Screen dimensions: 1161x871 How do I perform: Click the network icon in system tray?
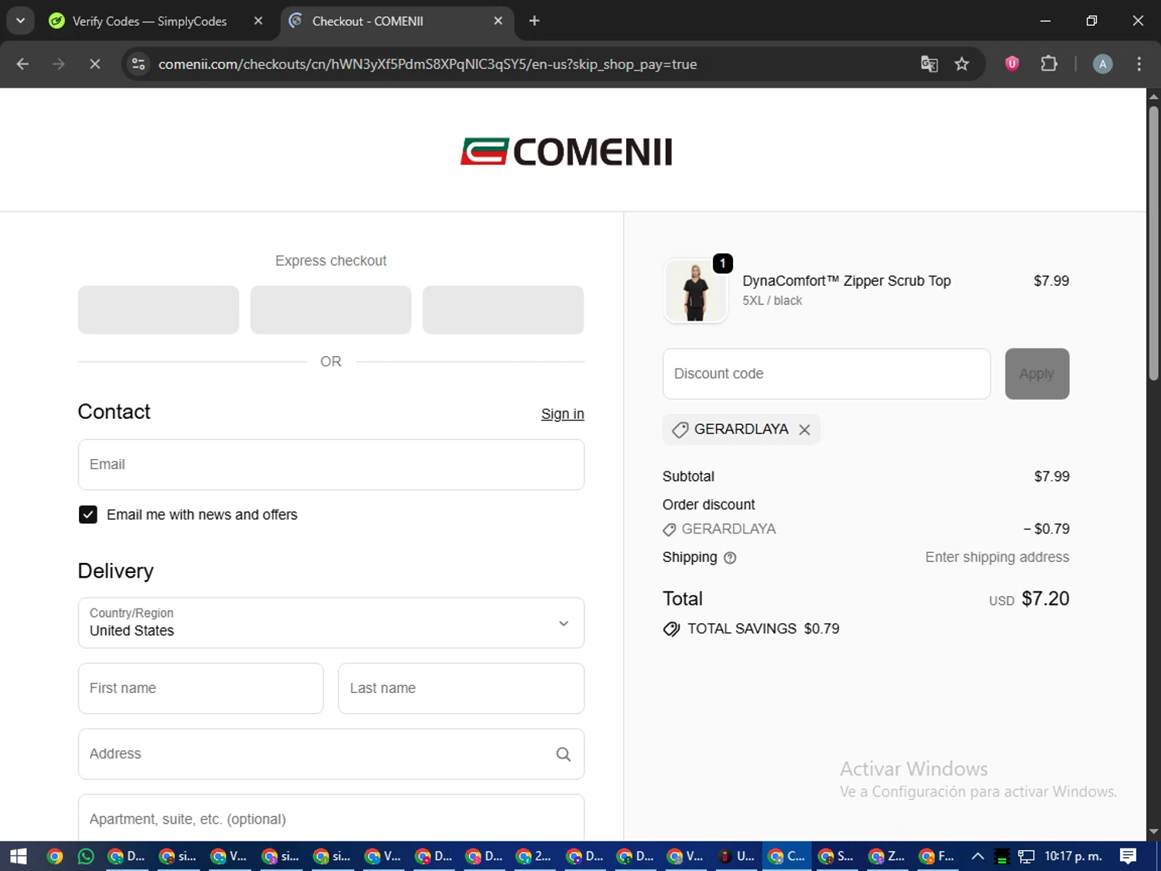pyautogui.click(x=1026, y=856)
